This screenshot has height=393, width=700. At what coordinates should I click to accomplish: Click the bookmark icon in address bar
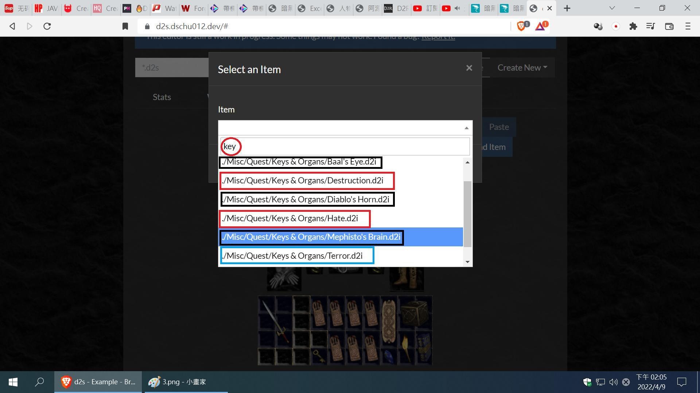point(125,26)
